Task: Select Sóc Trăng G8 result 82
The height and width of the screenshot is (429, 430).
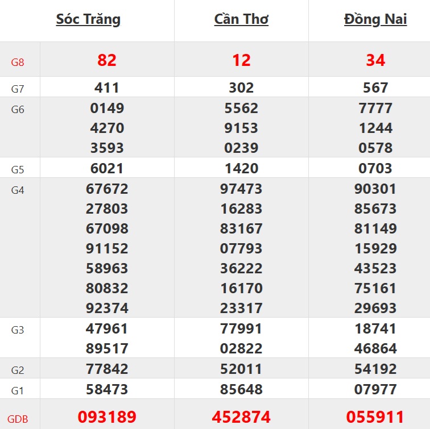Action: (x=107, y=60)
